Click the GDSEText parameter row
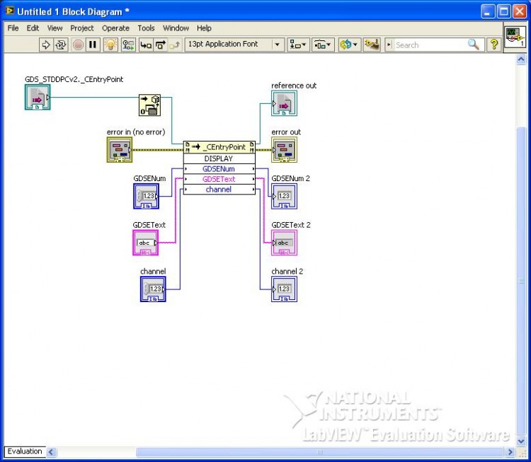The height and width of the screenshot is (462, 531). click(x=219, y=179)
